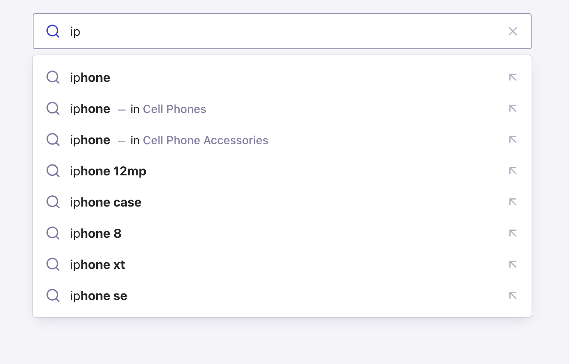The image size is (569, 364).
Task: Click the search icon beside iphone suggestion
Action: 53,77
